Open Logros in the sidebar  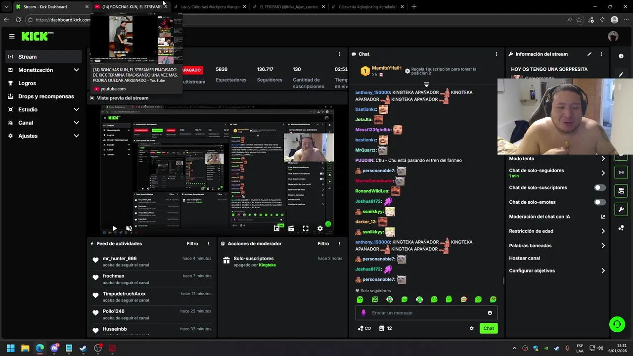tap(44, 83)
